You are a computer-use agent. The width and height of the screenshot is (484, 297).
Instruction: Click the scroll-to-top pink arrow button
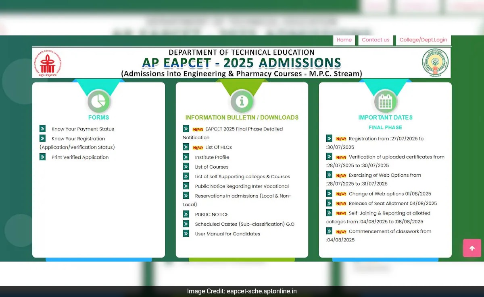[471, 248]
